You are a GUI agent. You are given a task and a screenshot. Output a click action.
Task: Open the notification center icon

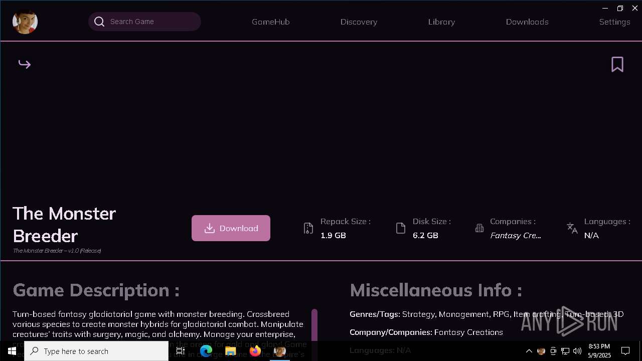626,351
